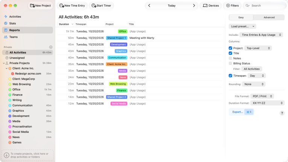The width and height of the screenshot is (288, 162).
Task: Open the Teams section
Action: pos(27,37)
